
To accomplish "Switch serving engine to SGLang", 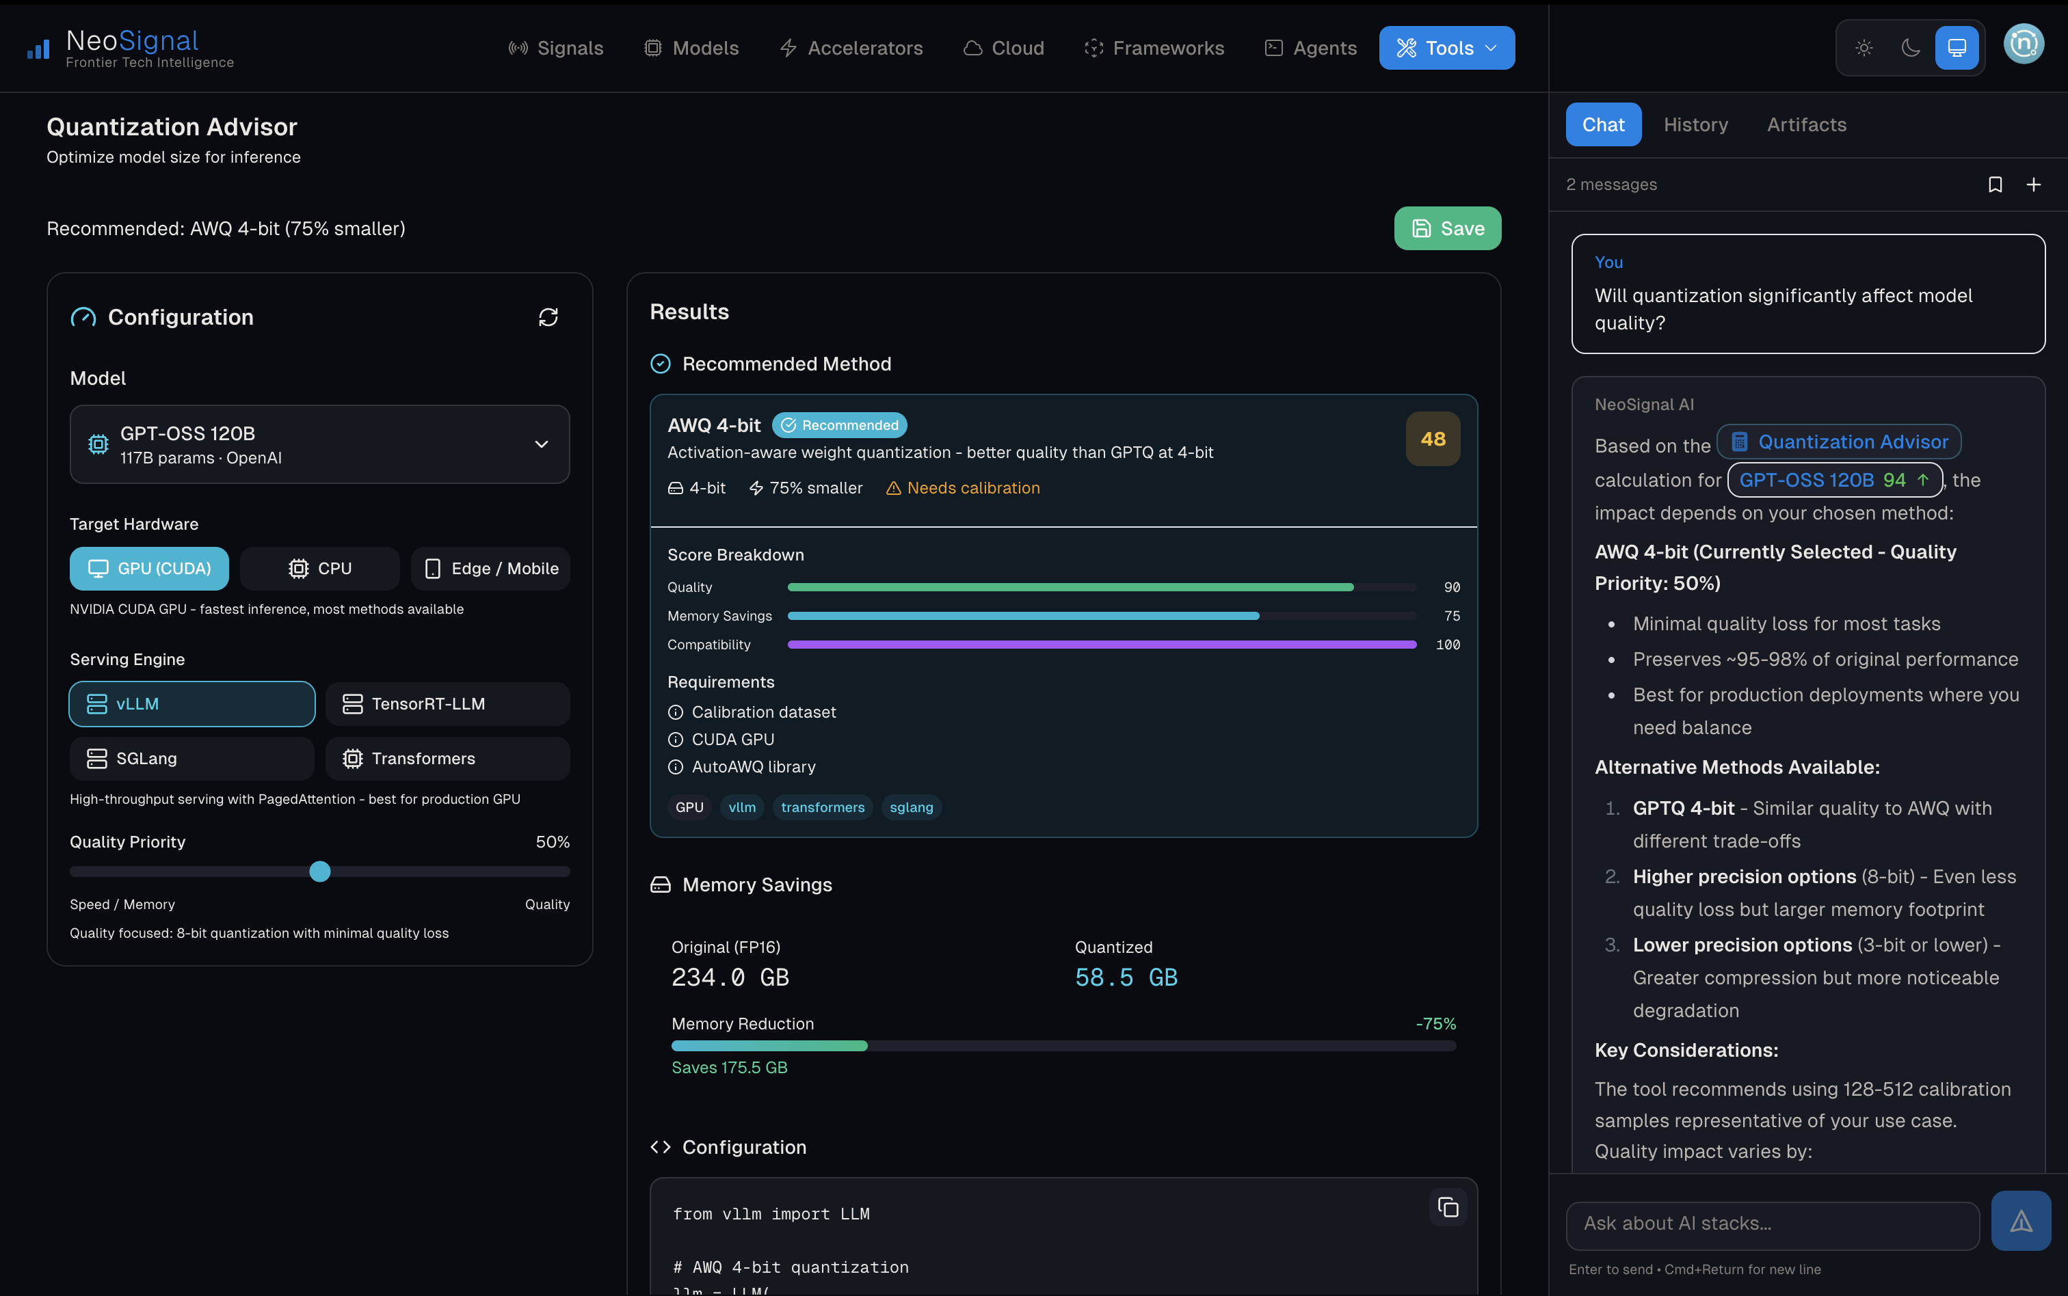I will [x=191, y=758].
